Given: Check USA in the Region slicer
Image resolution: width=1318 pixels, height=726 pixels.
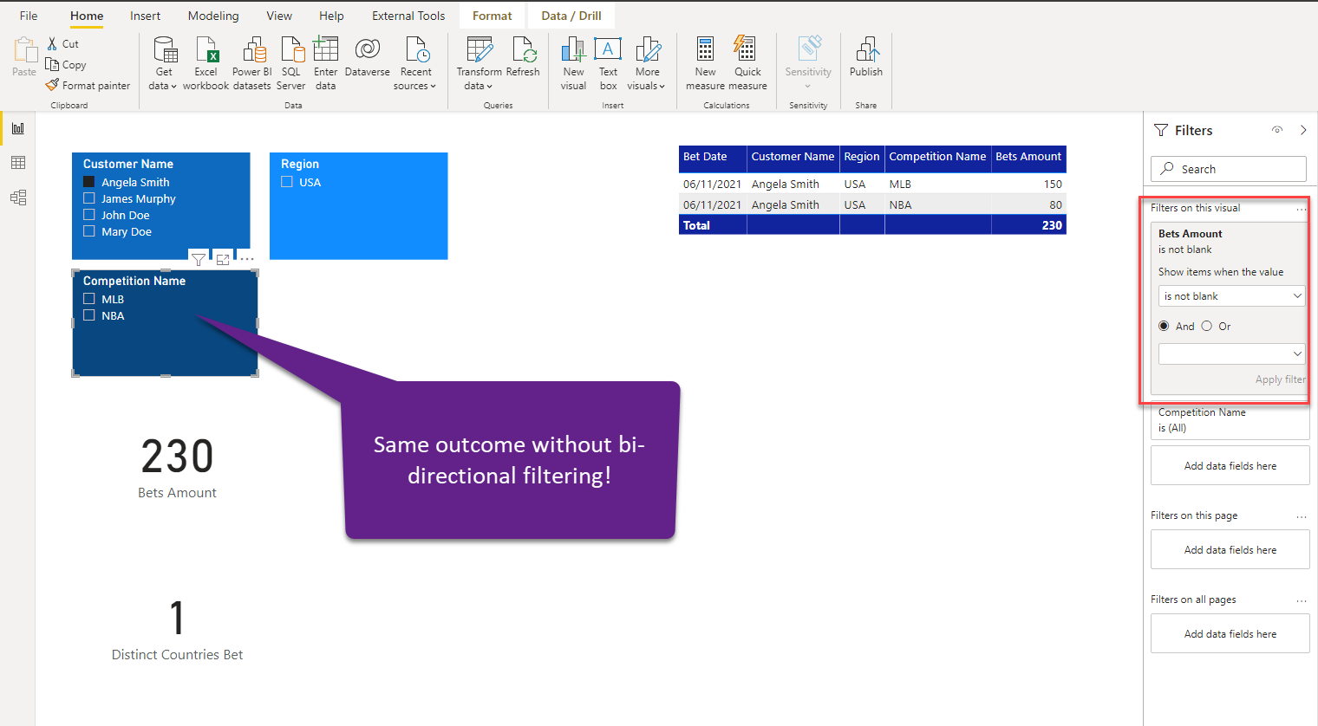Looking at the screenshot, I should point(285,182).
